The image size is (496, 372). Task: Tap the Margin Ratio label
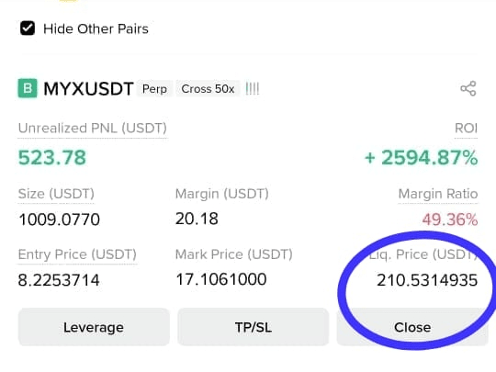point(438,194)
